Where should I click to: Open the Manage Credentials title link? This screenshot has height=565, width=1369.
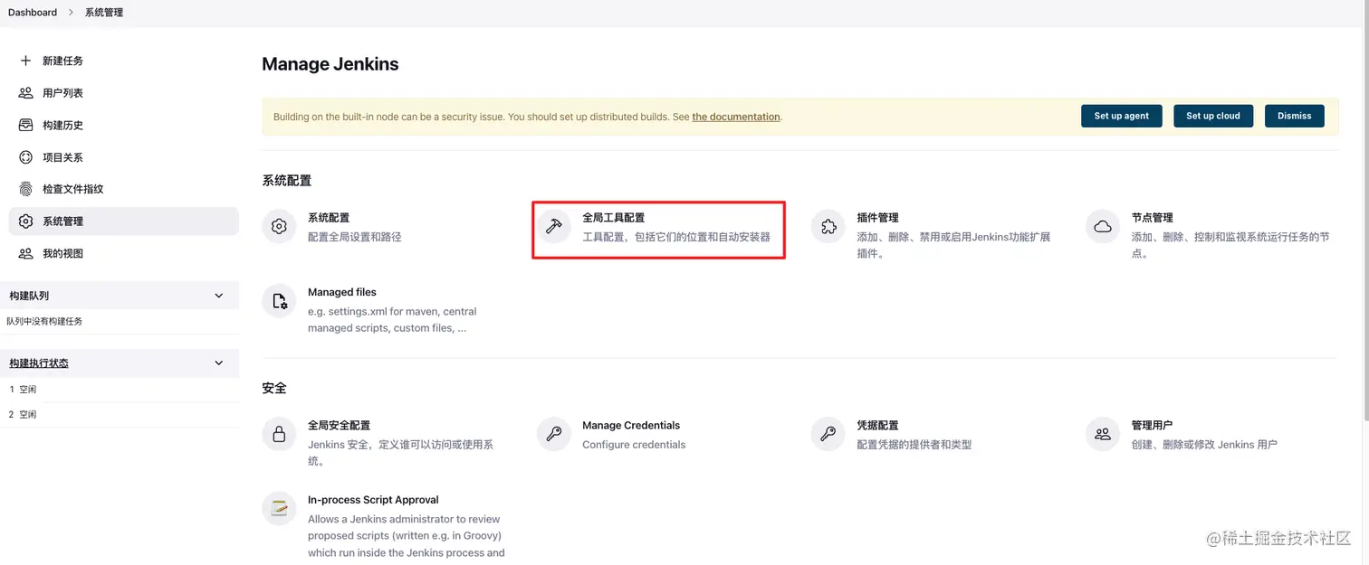tap(631, 425)
